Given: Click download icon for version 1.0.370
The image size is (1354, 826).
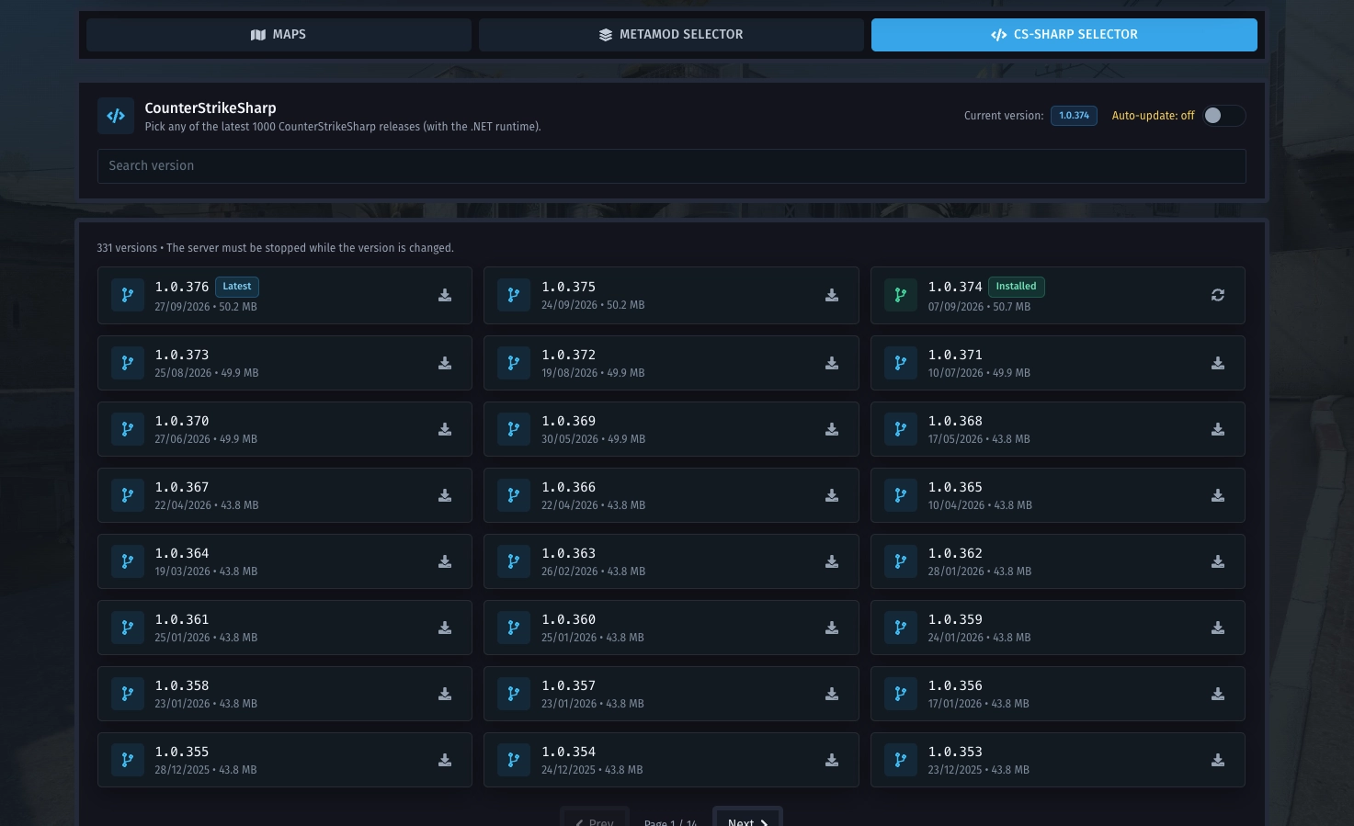Looking at the screenshot, I should click(445, 429).
